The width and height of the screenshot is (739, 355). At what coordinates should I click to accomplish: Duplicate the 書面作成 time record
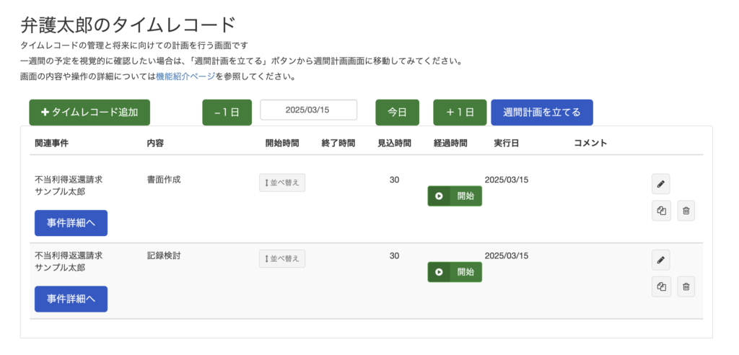point(660,211)
